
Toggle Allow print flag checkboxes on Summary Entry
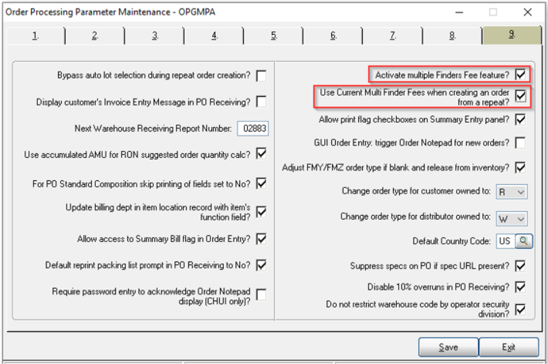click(x=520, y=119)
